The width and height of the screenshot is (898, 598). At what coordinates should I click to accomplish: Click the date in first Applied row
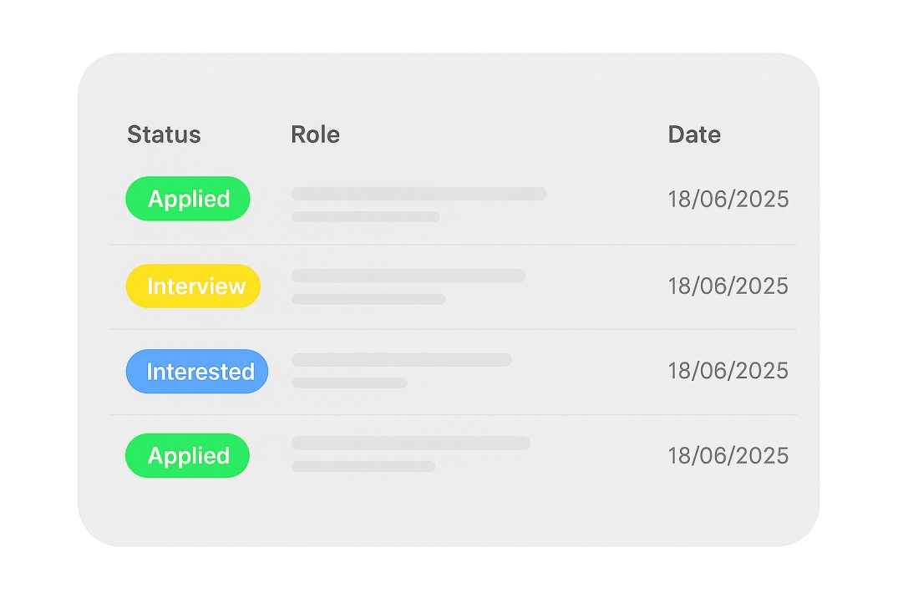click(x=728, y=200)
